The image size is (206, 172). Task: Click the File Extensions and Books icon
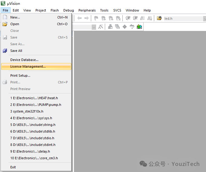point(110,27)
